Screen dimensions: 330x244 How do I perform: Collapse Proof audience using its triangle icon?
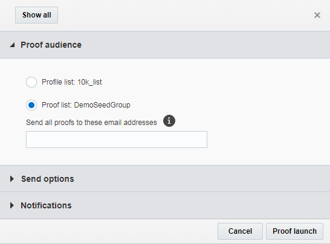[x=13, y=45]
